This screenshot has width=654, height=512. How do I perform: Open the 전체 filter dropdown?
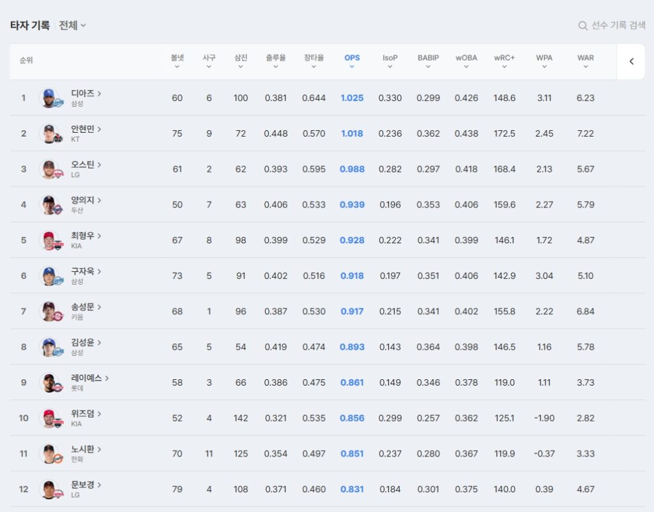coord(72,26)
